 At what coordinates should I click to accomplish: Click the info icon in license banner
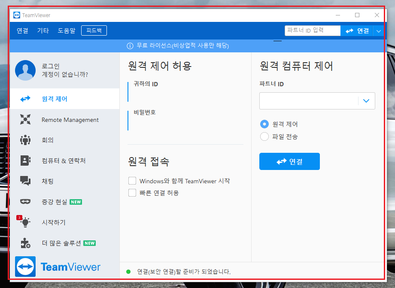point(130,46)
